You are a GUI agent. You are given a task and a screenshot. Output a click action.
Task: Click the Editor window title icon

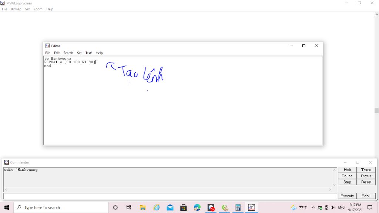coord(48,46)
